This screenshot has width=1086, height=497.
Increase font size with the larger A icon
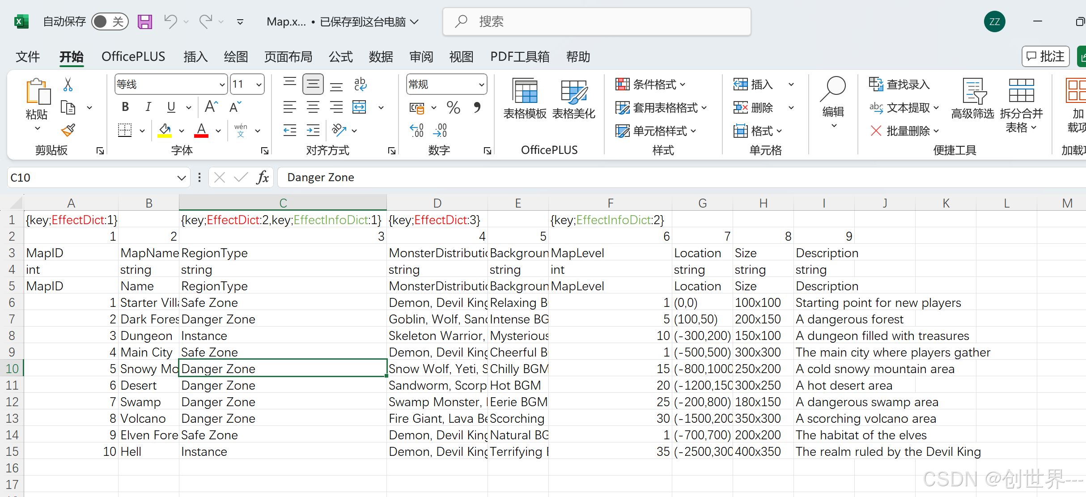[x=211, y=107]
